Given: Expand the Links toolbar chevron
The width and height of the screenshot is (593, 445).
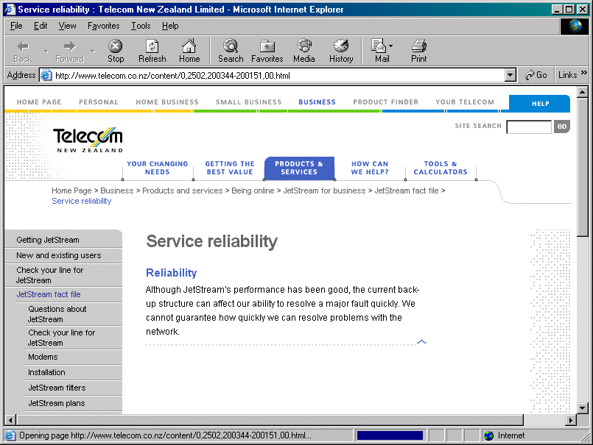Looking at the screenshot, I should click(x=584, y=74).
